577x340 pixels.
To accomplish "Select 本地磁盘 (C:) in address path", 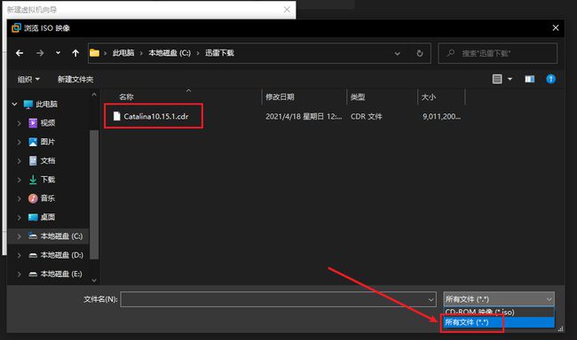I will 170,53.
